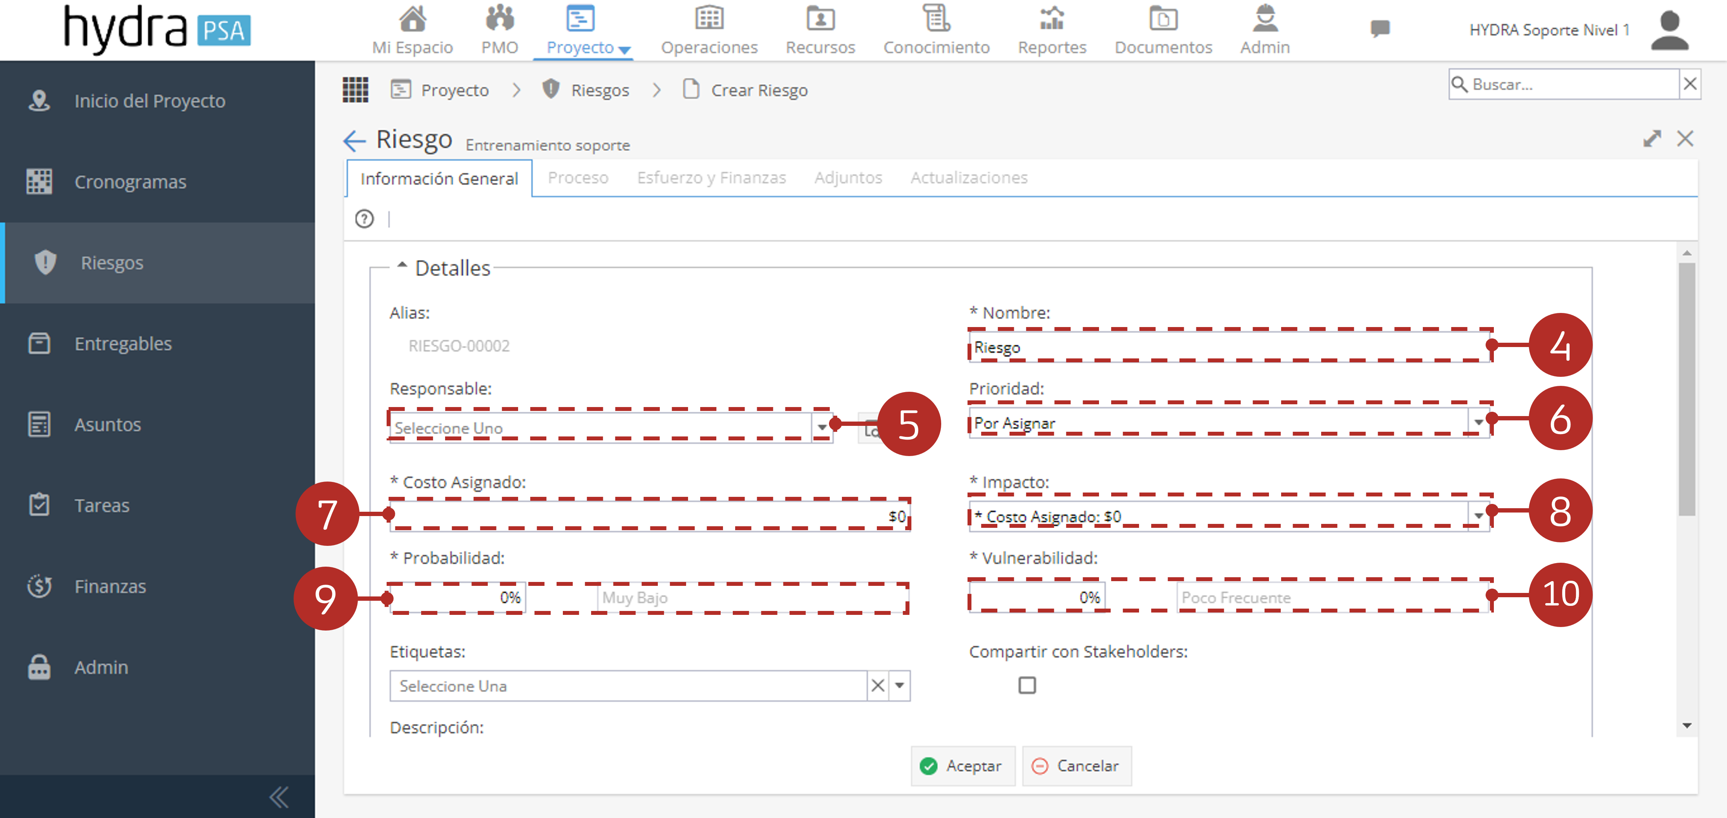Switch to the Proceso tab
Screen dimensions: 1727x818
pyautogui.click(x=578, y=178)
